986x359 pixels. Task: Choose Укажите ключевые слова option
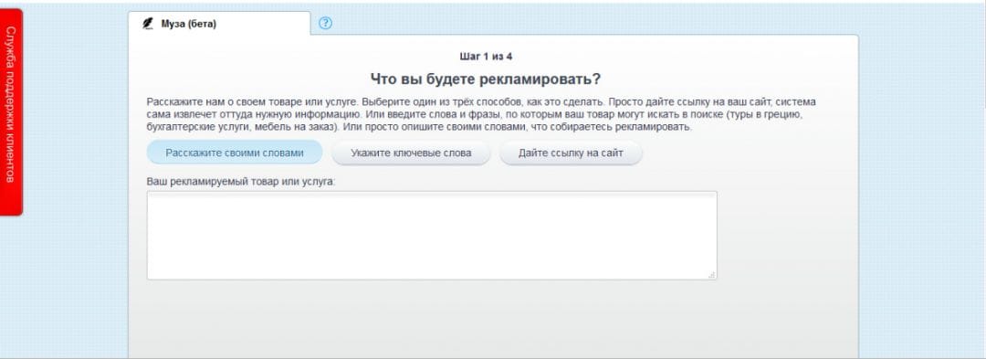[x=411, y=153]
